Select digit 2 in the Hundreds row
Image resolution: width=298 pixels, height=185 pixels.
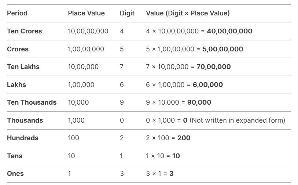click(x=122, y=138)
